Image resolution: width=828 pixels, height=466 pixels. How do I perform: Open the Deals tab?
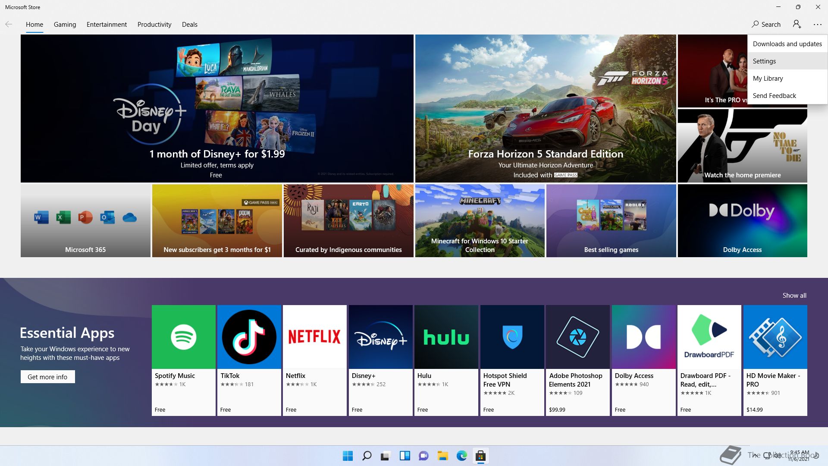pyautogui.click(x=190, y=24)
